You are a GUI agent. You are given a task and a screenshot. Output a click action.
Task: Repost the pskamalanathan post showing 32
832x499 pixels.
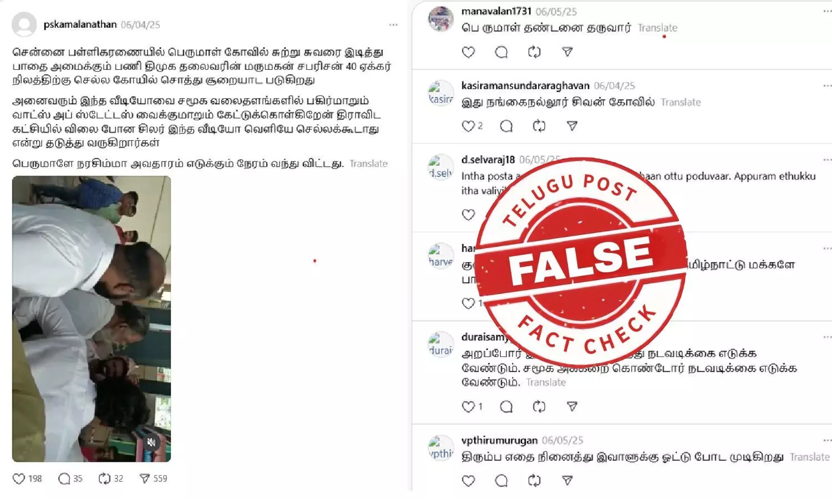coord(104,478)
